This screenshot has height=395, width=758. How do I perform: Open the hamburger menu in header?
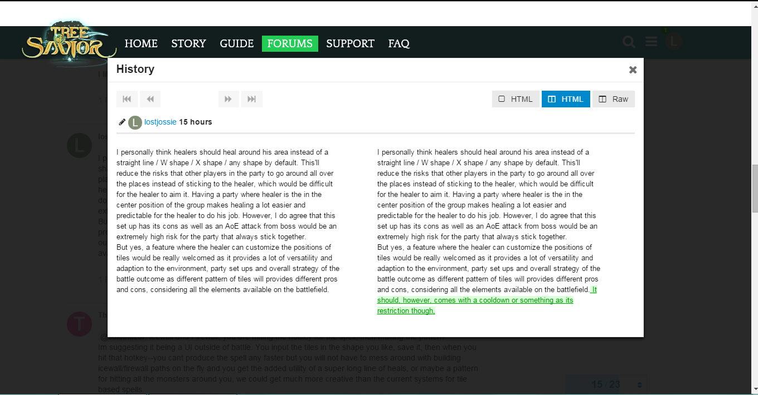pos(652,42)
